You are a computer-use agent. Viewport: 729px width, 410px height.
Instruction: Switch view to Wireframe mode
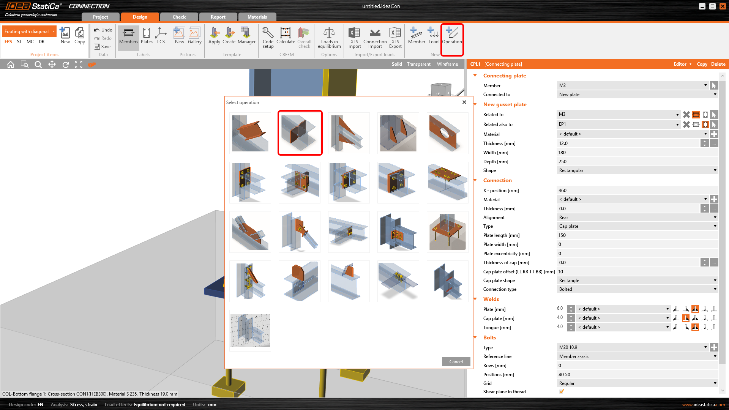[447, 64]
